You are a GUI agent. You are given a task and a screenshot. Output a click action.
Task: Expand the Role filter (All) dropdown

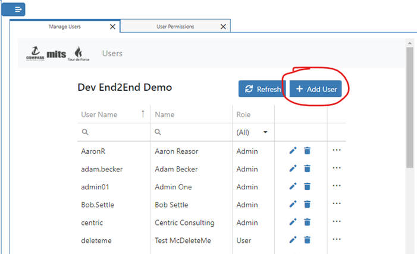[x=252, y=132]
